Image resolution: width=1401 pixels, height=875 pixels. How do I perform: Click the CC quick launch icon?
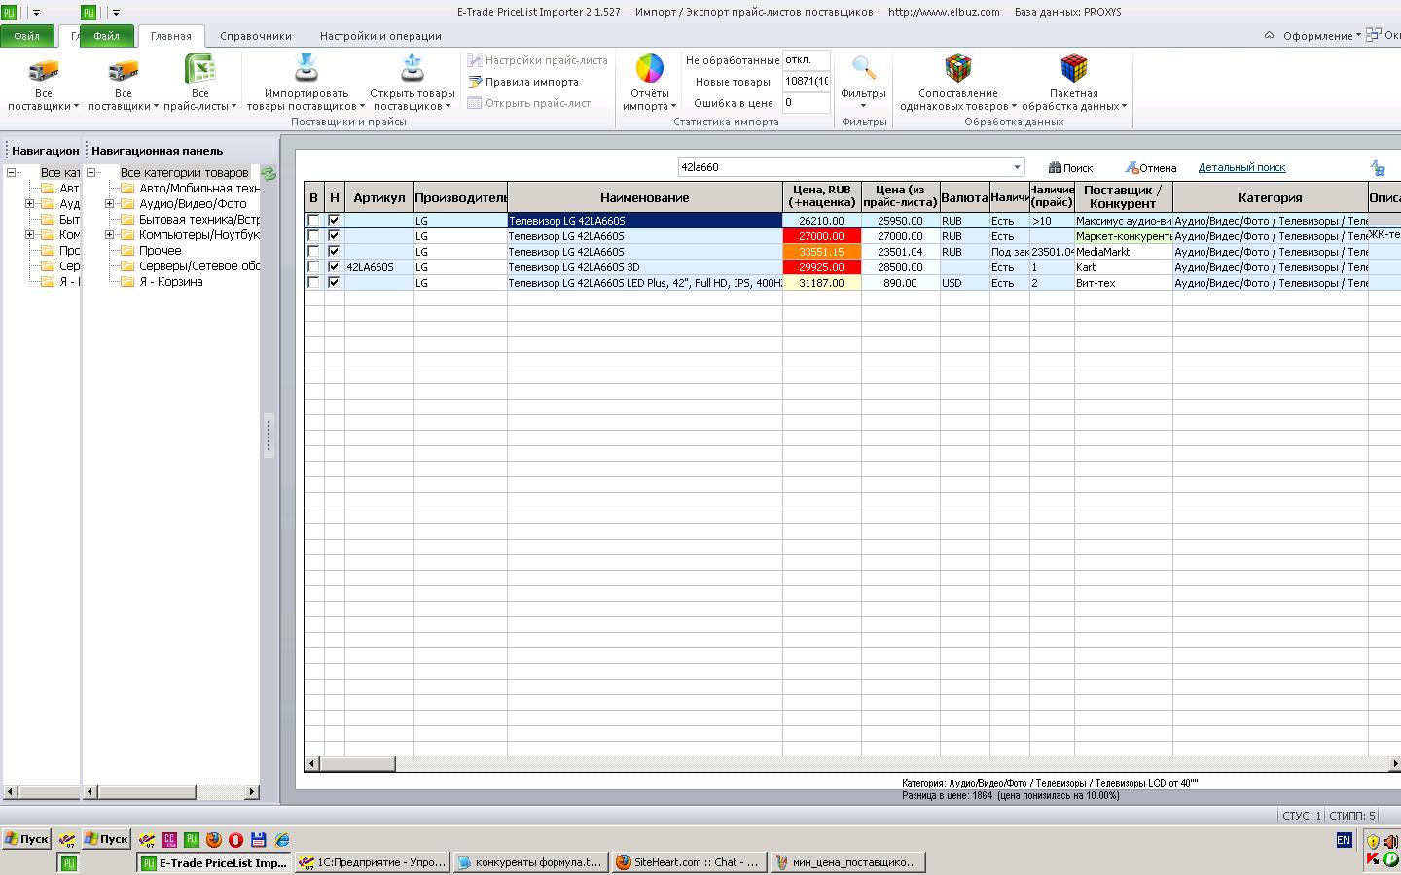[169, 840]
